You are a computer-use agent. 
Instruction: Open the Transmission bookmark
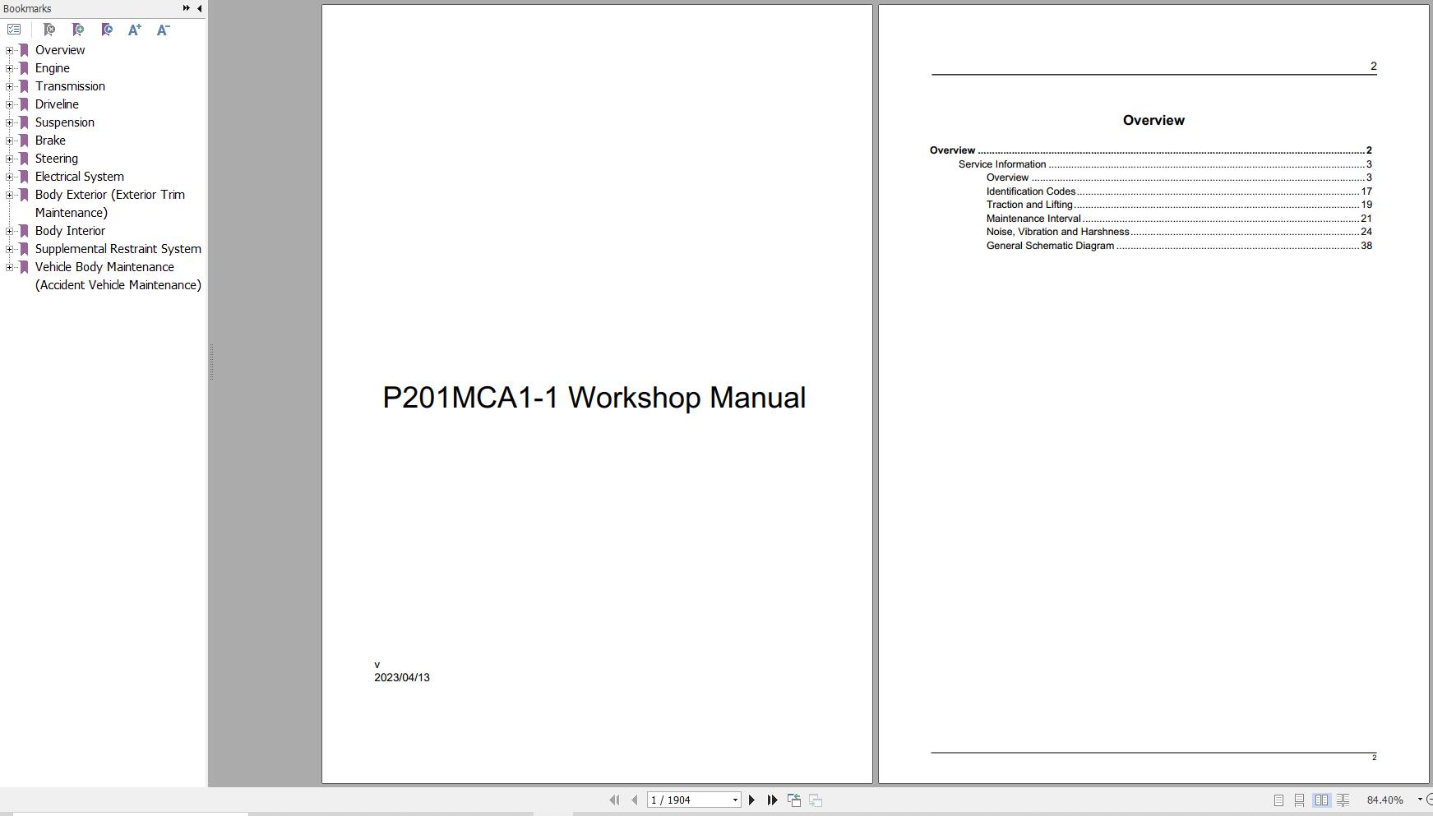click(71, 85)
